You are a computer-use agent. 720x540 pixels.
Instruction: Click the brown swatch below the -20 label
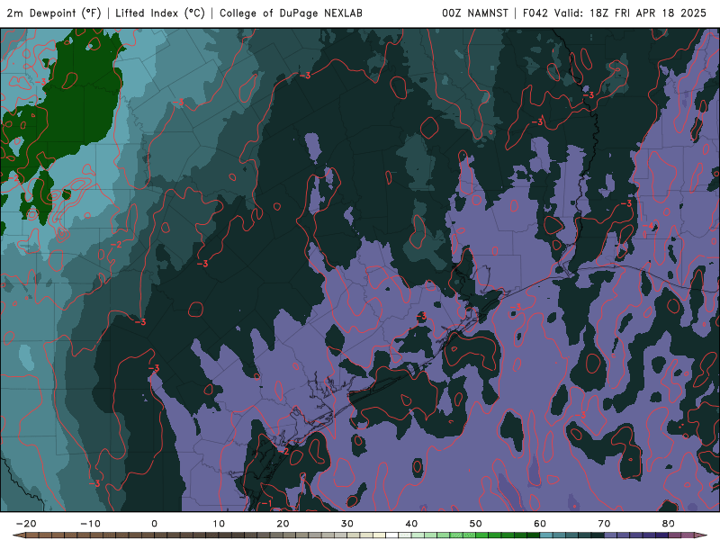(32, 535)
